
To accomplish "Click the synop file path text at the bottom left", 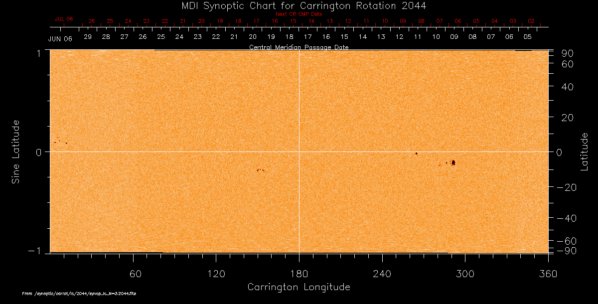I will pyautogui.click(x=79, y=294).
